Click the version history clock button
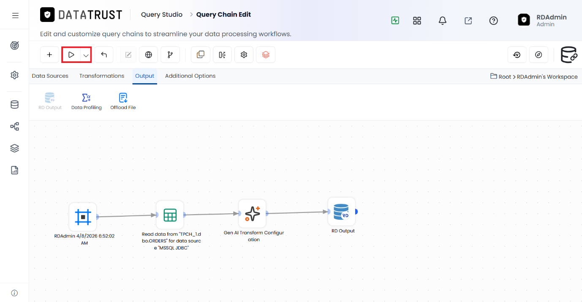This screenshot has width=582, height=302. (517, 55)
